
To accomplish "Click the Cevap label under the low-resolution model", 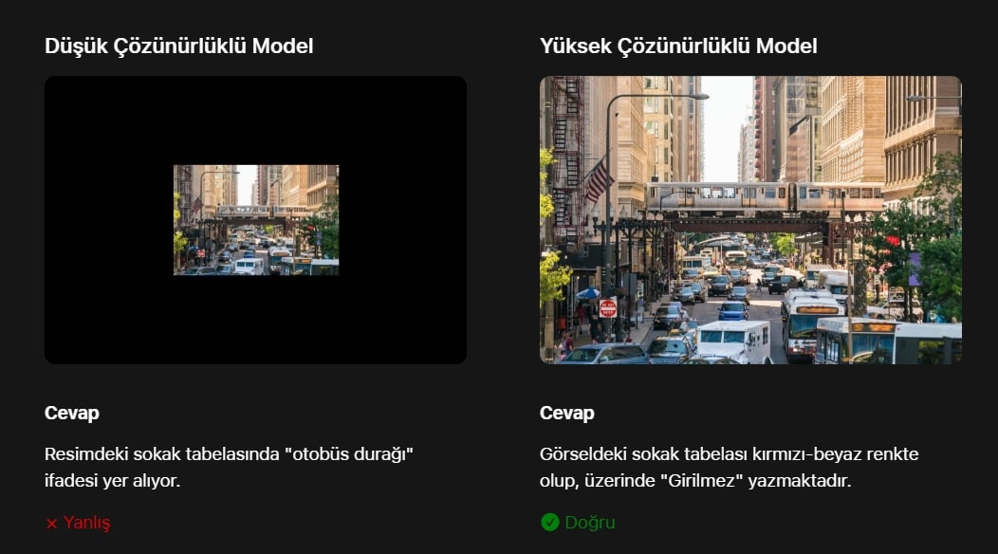I will [72, 413].
